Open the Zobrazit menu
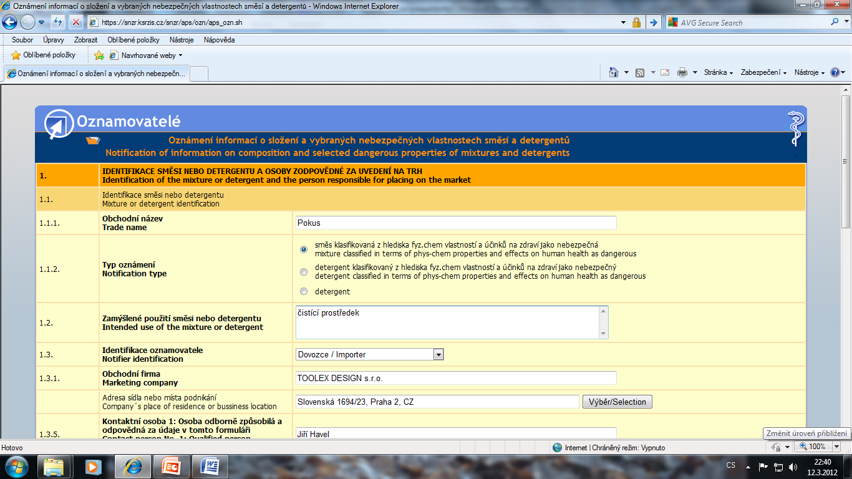This screenshot has height=479, width=852. (85, 40)
